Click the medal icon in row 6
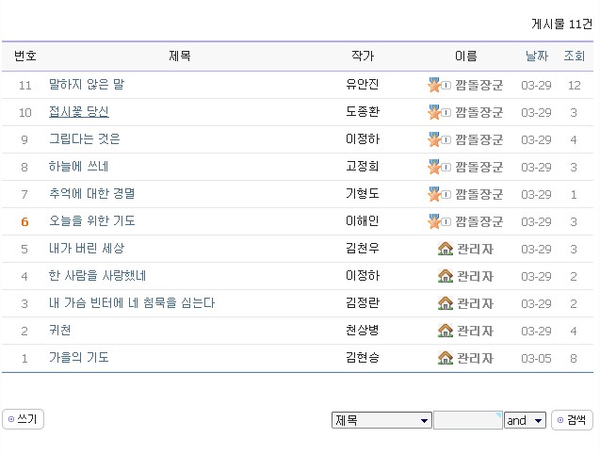This screenshot has height=454, width=600. [x=435, y=221]
